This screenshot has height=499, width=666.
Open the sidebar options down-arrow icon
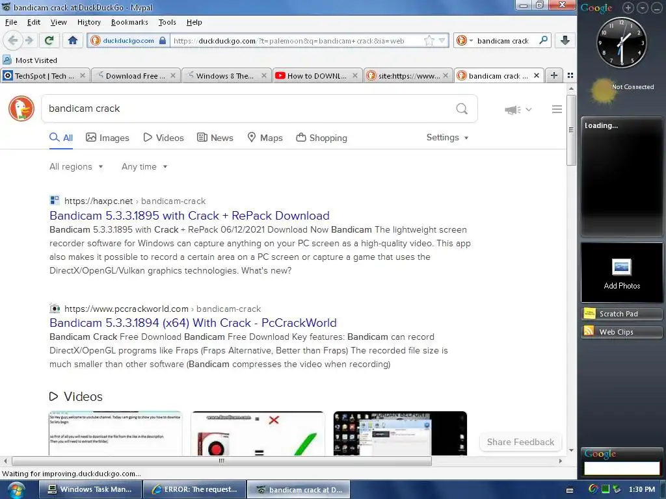(x=643, y=8)
